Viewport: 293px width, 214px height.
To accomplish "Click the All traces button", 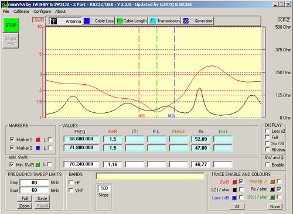I will (x=237, y=206).
